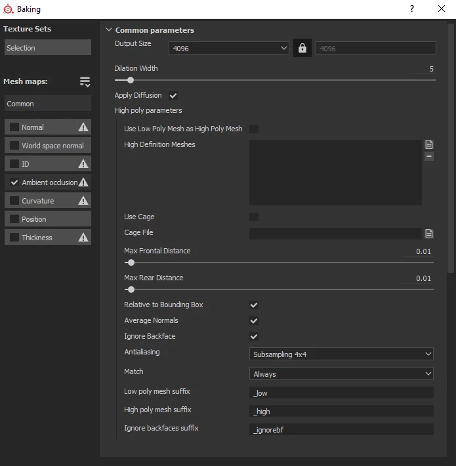Add a High Definition Meshes file
Viewport: 456px width, 466px height.
(x=428, y=144)
